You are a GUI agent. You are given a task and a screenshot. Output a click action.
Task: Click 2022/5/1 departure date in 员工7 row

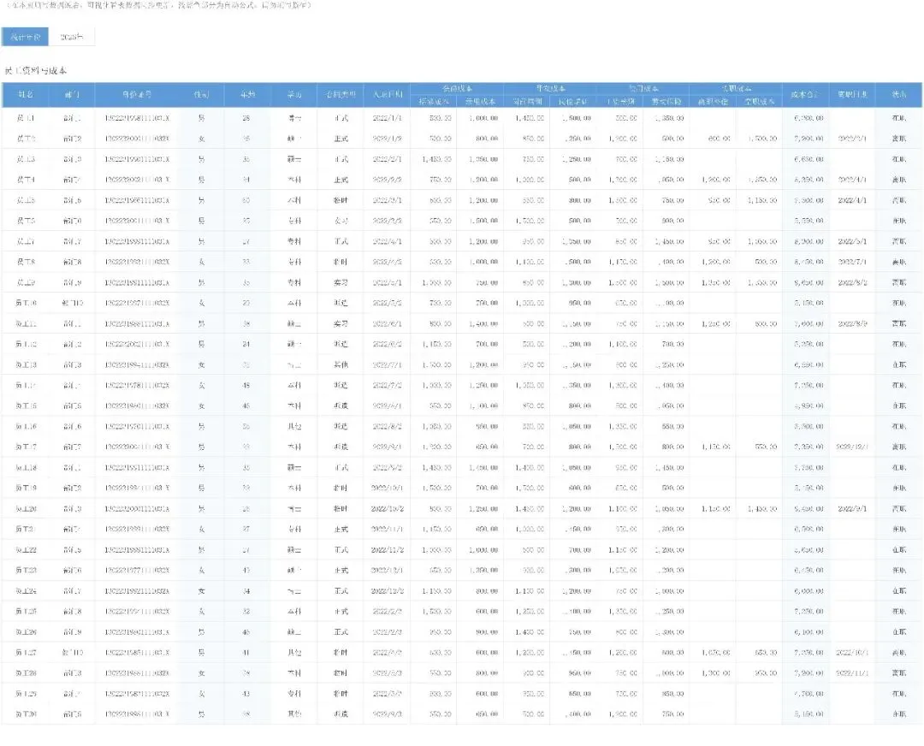click(852, 241)
